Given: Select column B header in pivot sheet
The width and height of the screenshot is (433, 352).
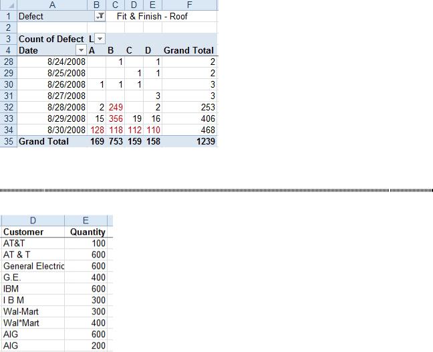Looking at the screenshot, I should 97,5.
